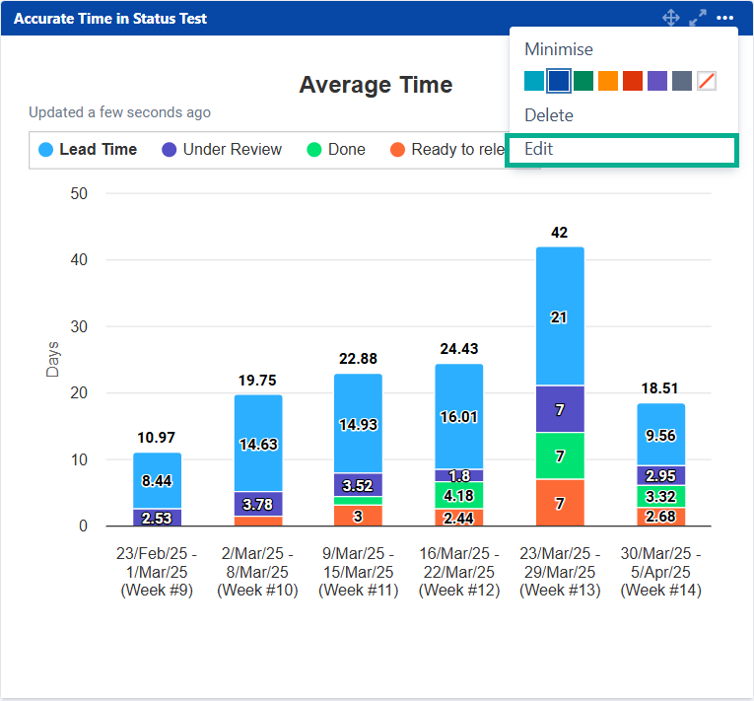
Task: Pick the teal header color swatch
Action: [x=534, y=81]
